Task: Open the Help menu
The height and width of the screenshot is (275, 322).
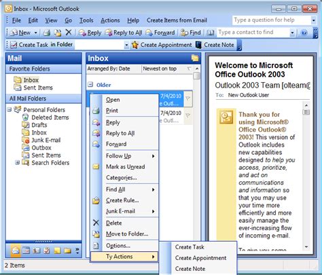Action: click(133, 20)
